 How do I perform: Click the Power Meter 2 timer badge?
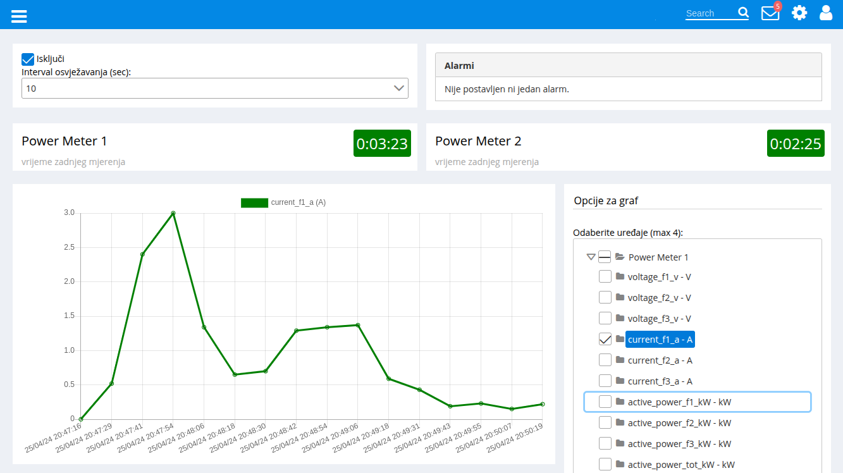point(796,144)
